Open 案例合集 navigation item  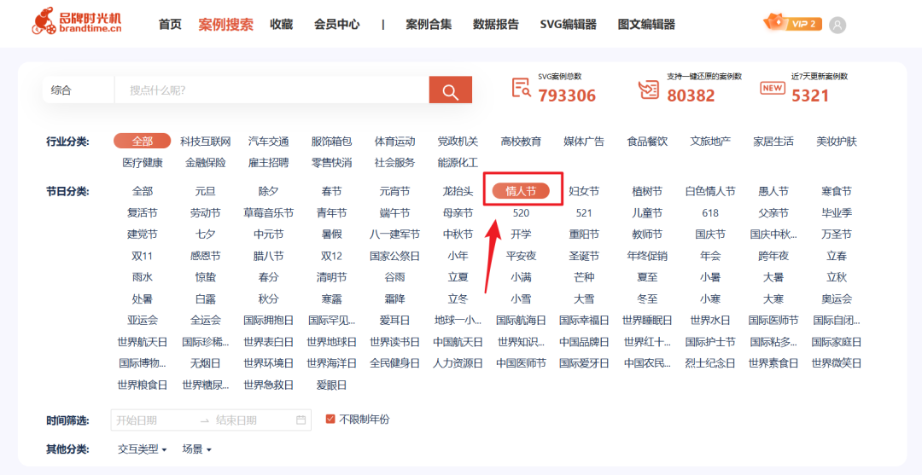pyautogui.click(x=429, y=24)
